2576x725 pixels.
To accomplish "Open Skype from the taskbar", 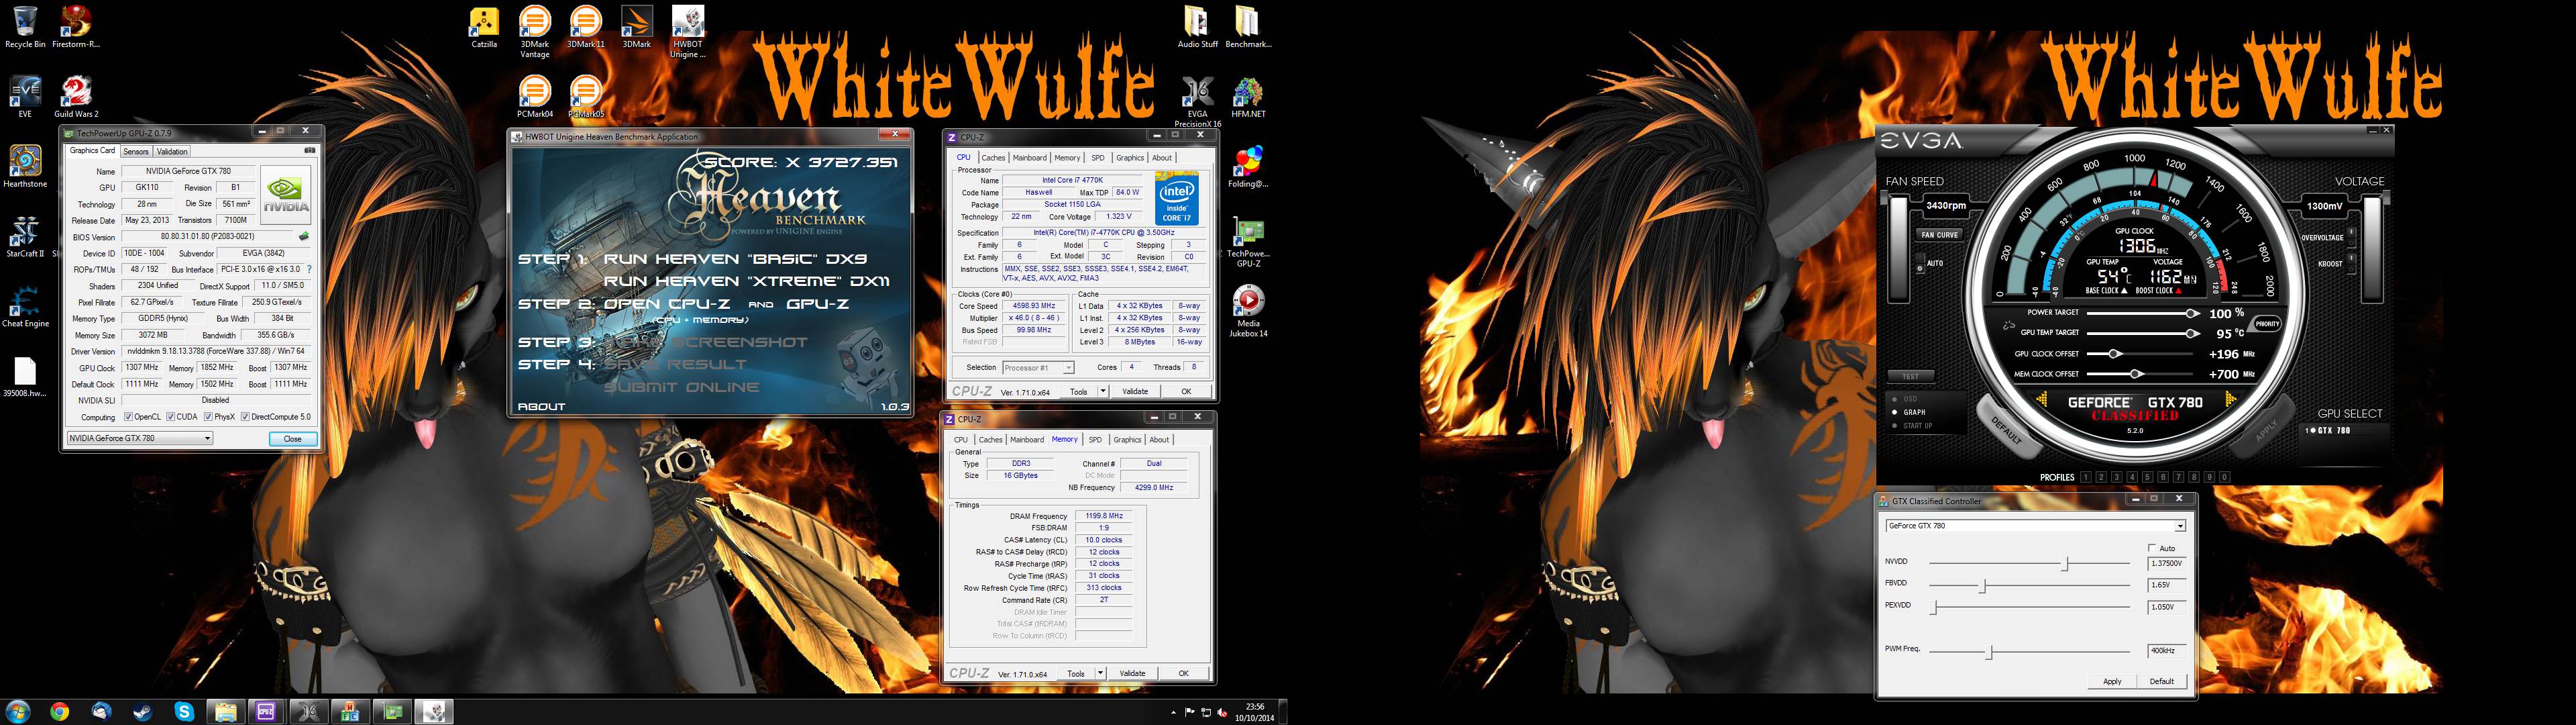I will (184, 712).
